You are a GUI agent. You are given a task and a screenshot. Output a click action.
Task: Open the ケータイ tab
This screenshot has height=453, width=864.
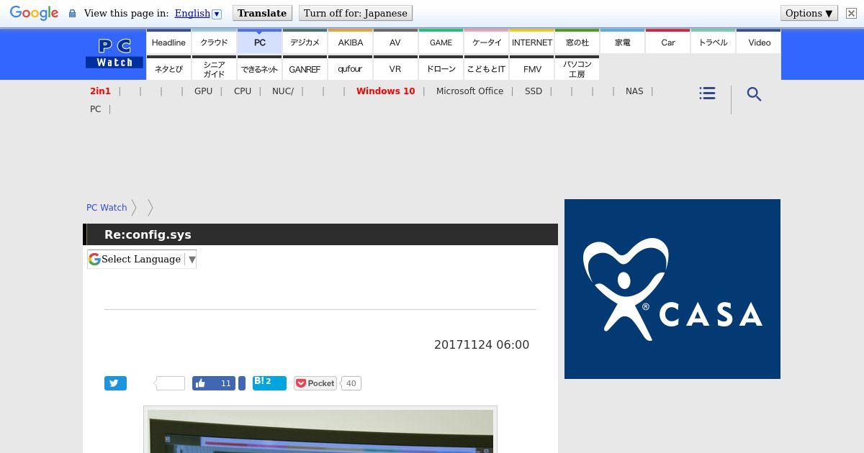[486, 42]
